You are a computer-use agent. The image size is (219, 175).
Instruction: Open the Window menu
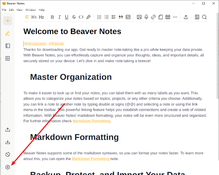pos(31,10)
